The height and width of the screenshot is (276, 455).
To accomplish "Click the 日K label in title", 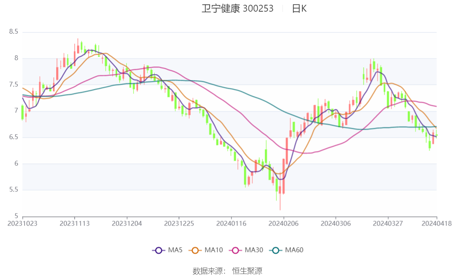I will pos(299,9).
